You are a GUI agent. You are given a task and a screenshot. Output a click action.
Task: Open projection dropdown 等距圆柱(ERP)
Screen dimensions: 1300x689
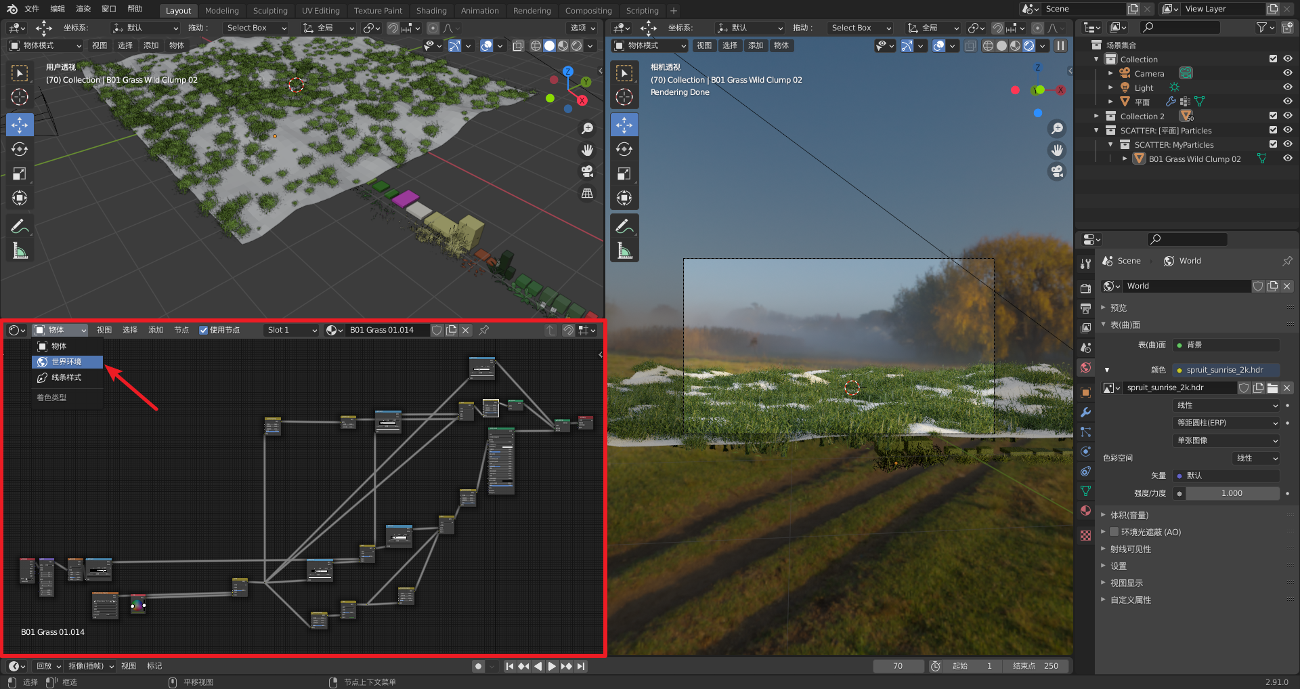point(1226,423)
